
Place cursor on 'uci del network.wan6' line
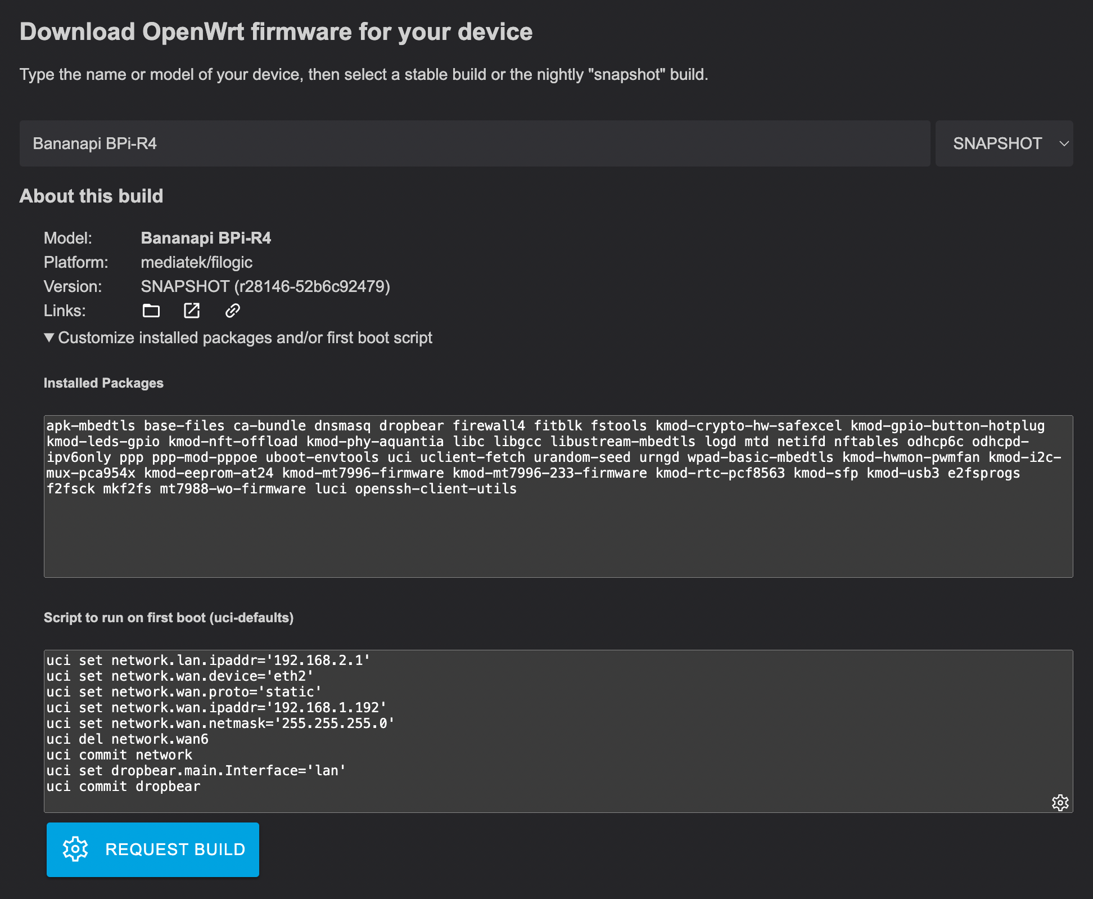pos(128,739)
